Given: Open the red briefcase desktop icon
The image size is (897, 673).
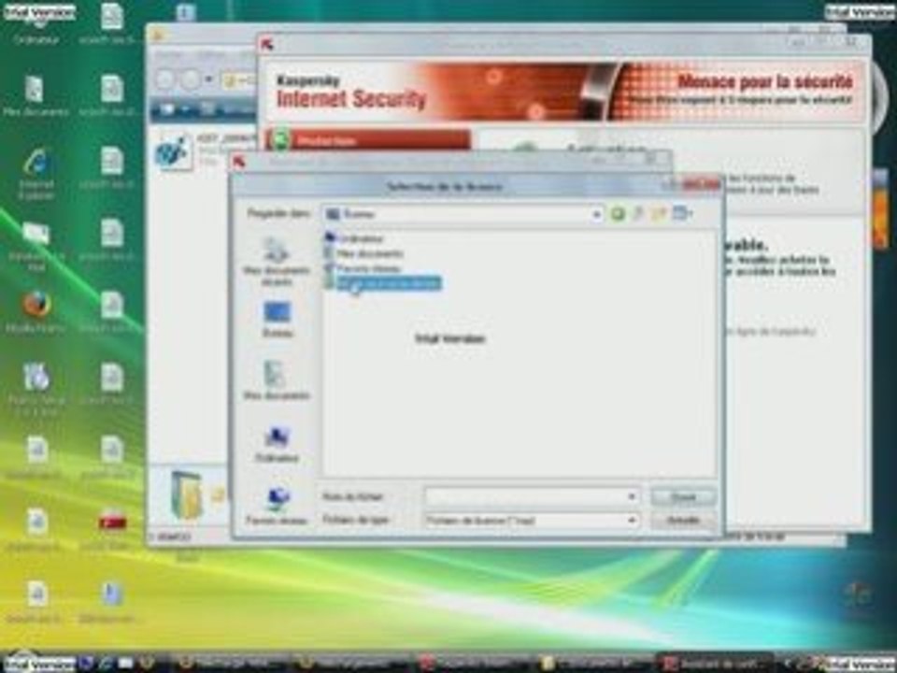Looking at the screenshot, I should point(111,529).
